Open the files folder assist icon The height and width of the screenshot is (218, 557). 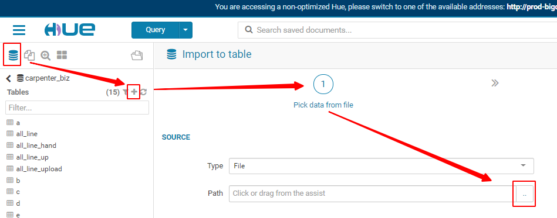[x=137, y=55]
